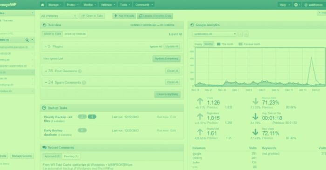Click Clean All for Post Revisions
The width and height of the screenshot is (326, 170).
(x=173, y=71)
